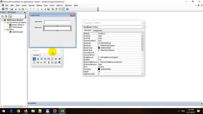Open the Insert menu

click(x=24, y=5)
